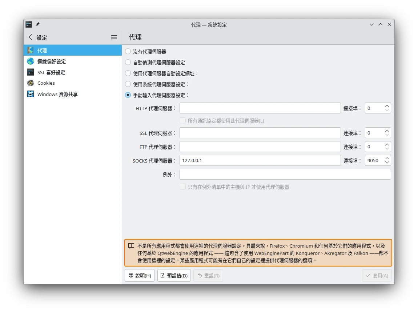Click the pin icon in title bar
418x312 pixels.
pyautogui.click(x=37, y=24)
